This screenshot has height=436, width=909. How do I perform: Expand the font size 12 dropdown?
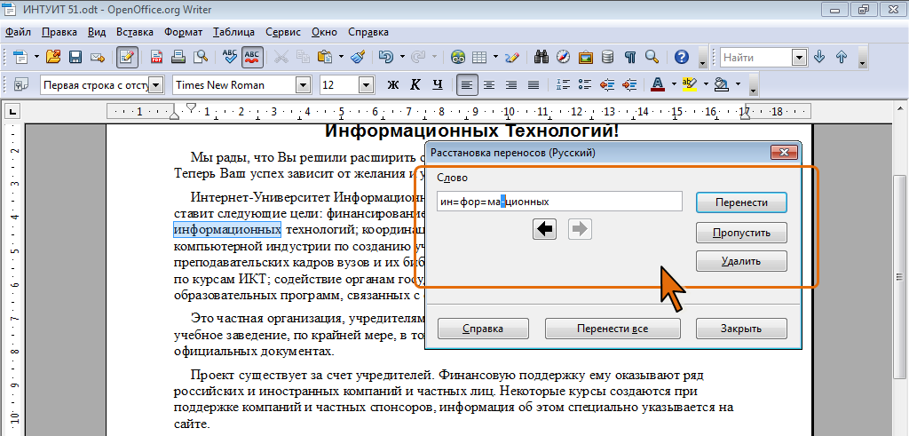point(366,85)
